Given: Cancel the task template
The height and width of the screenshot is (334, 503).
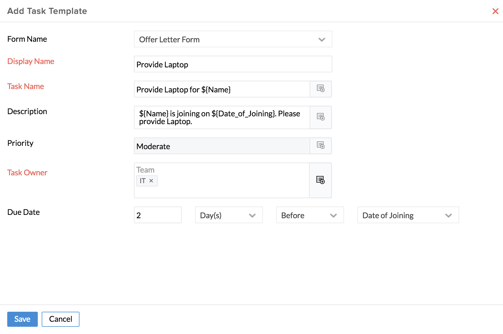Looking at the screenshot, I should (x=61, y=319).
